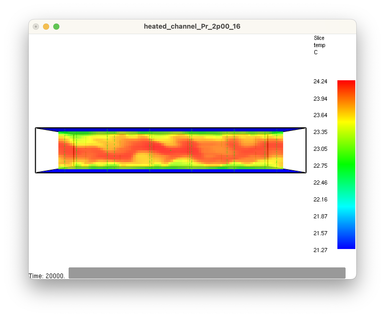
Task: Open the 22.46 colorbar tick entry
Action: coord(321,183)
